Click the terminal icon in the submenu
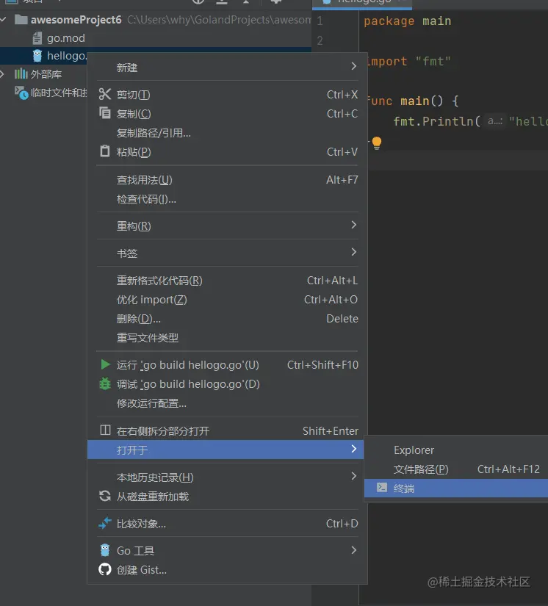Image resolution: width=548 pixels, height=606 pixels. [x=382, y=488]
